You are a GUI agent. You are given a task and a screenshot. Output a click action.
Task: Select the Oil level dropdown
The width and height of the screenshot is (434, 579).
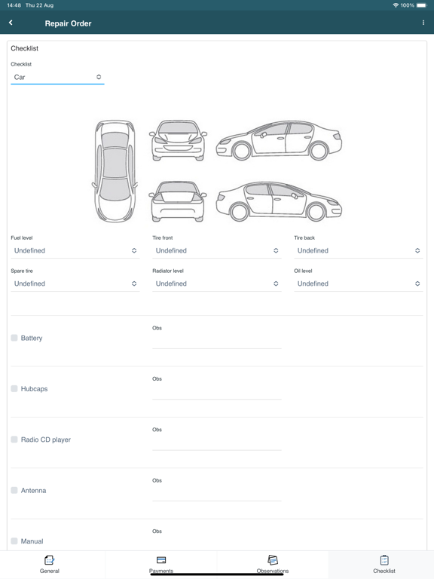[359, 283]
